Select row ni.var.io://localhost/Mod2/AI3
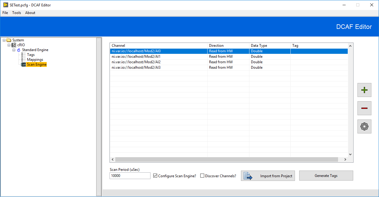 pos(229,67)
